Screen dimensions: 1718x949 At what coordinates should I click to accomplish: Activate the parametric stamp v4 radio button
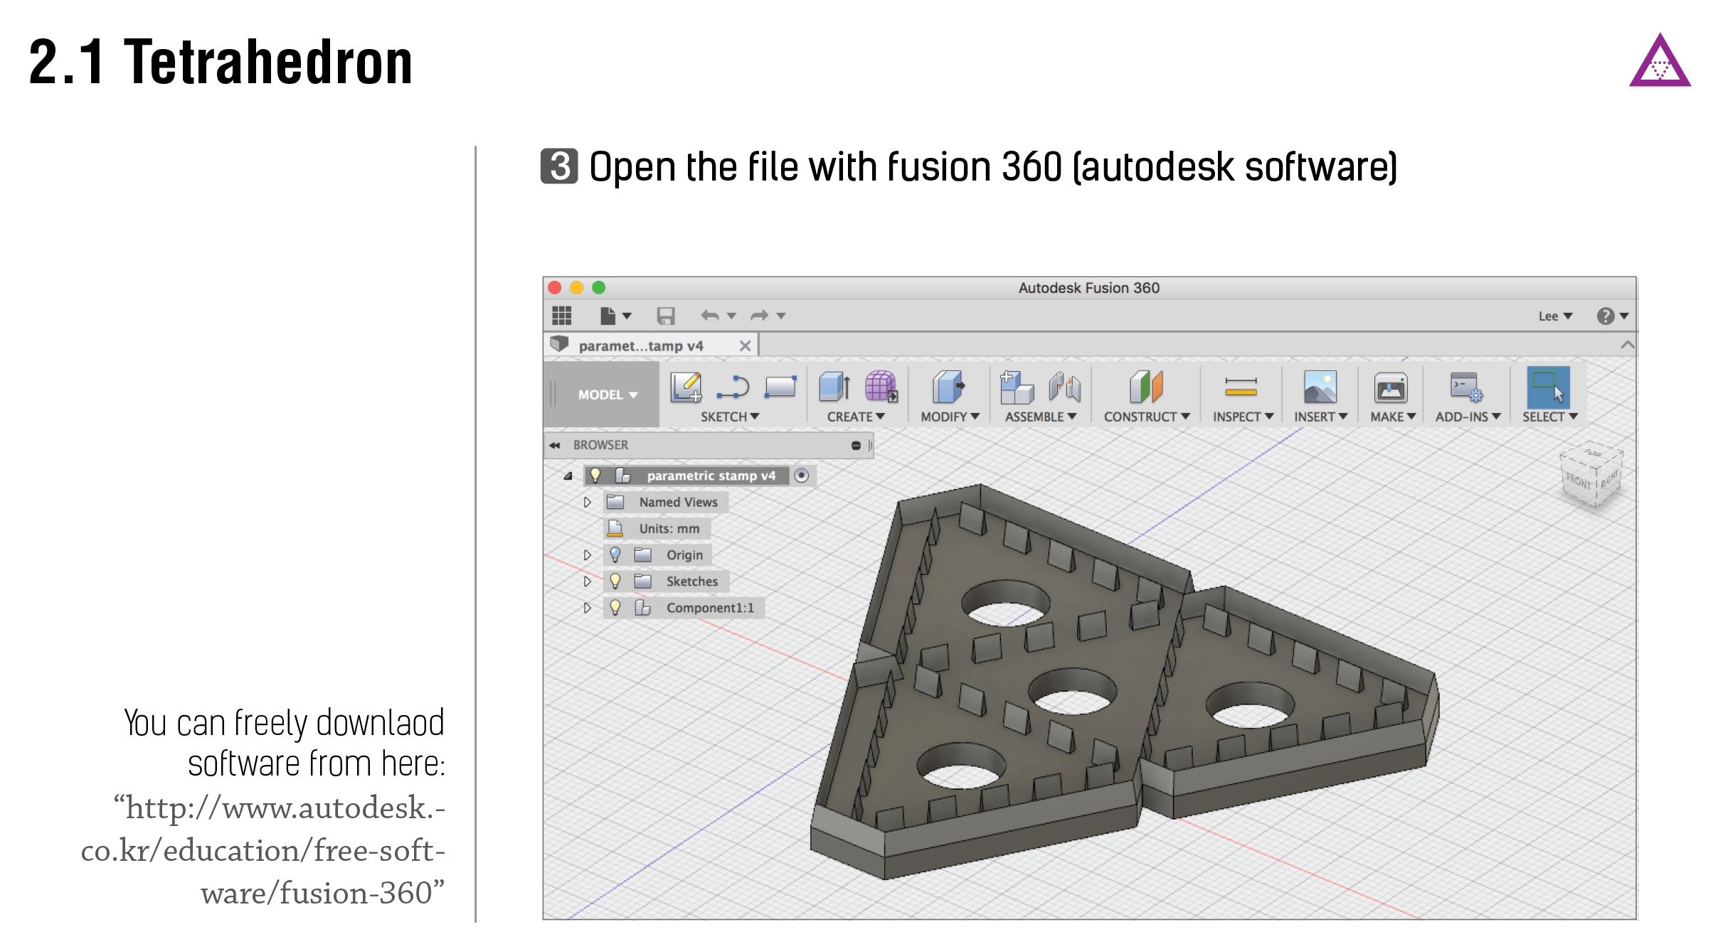(801, 476)
